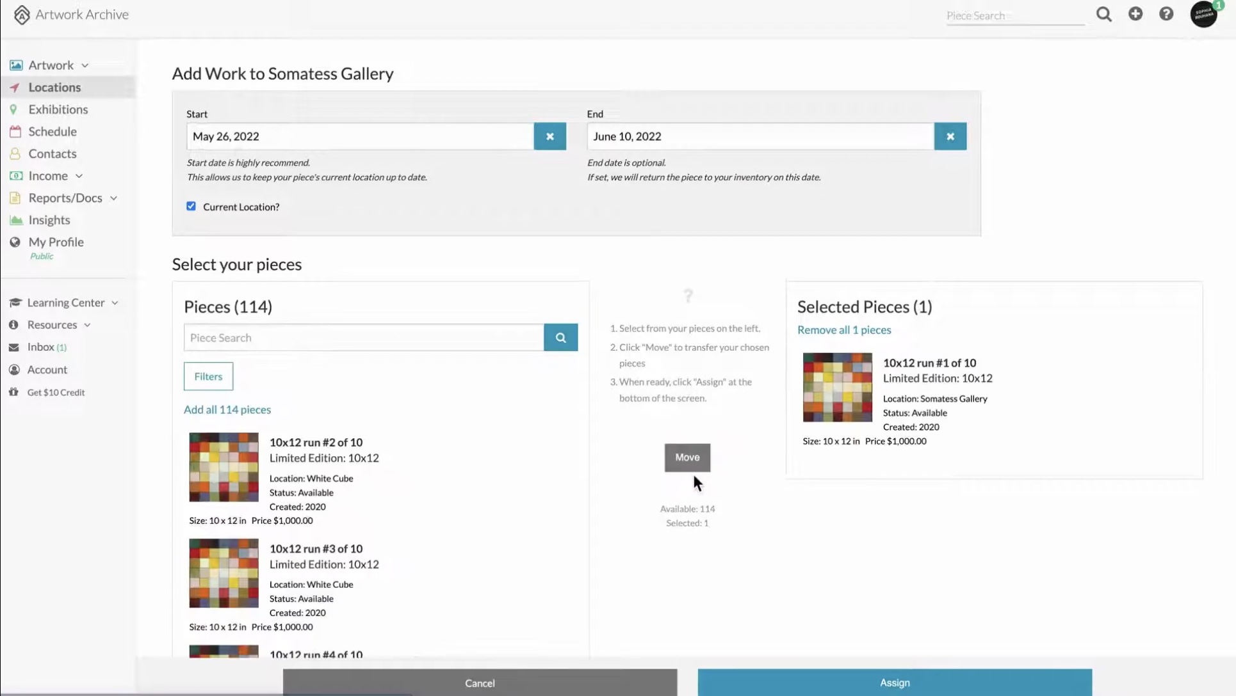
Task: Open Account settings in sidebar
Action: pos(47,370)
